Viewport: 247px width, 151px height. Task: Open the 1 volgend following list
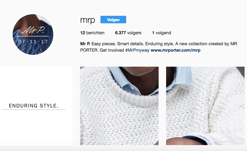click(162, 33)
